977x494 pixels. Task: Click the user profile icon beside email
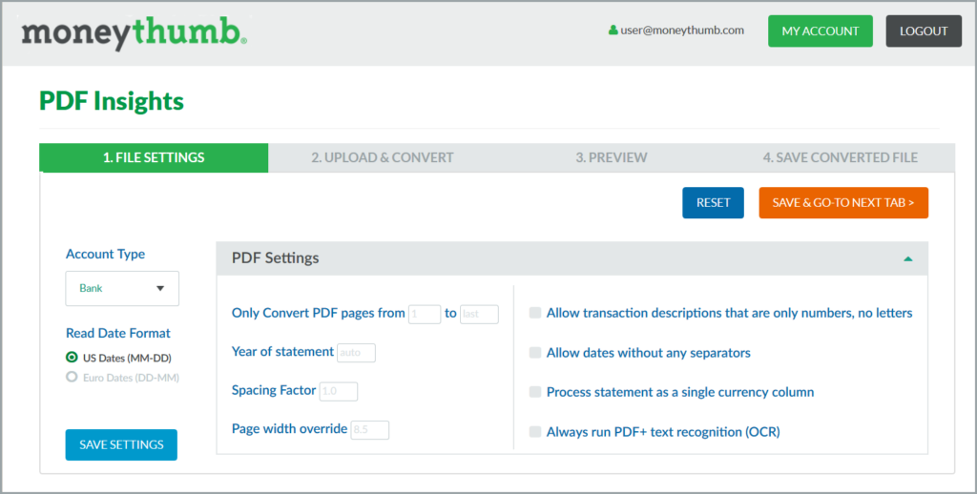click(x=613, y=30)
